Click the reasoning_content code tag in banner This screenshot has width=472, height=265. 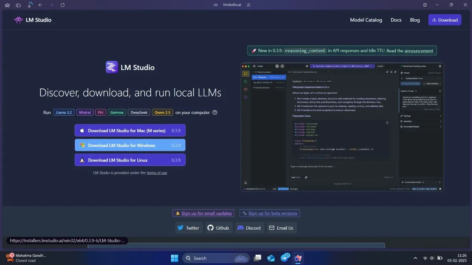point(305,51)
